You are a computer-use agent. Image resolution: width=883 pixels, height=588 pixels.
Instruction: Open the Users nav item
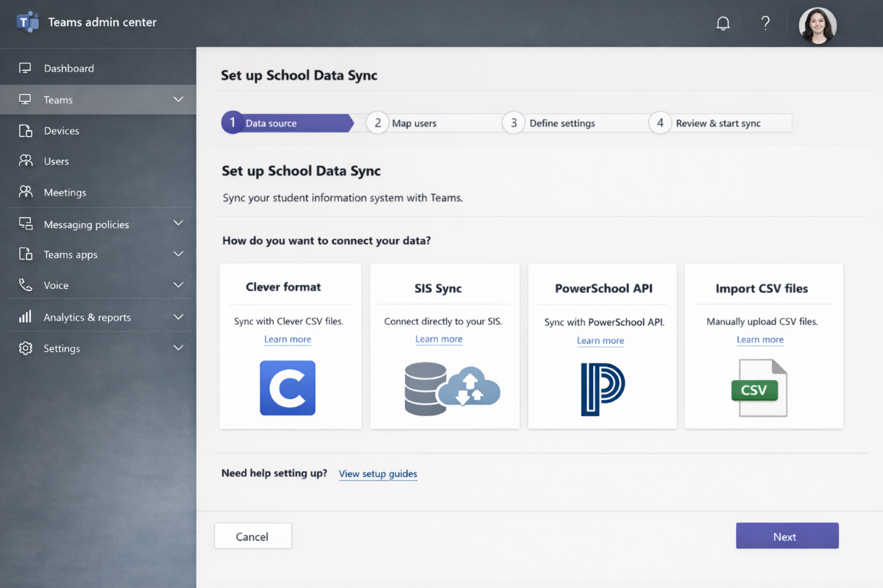[98, 161]
